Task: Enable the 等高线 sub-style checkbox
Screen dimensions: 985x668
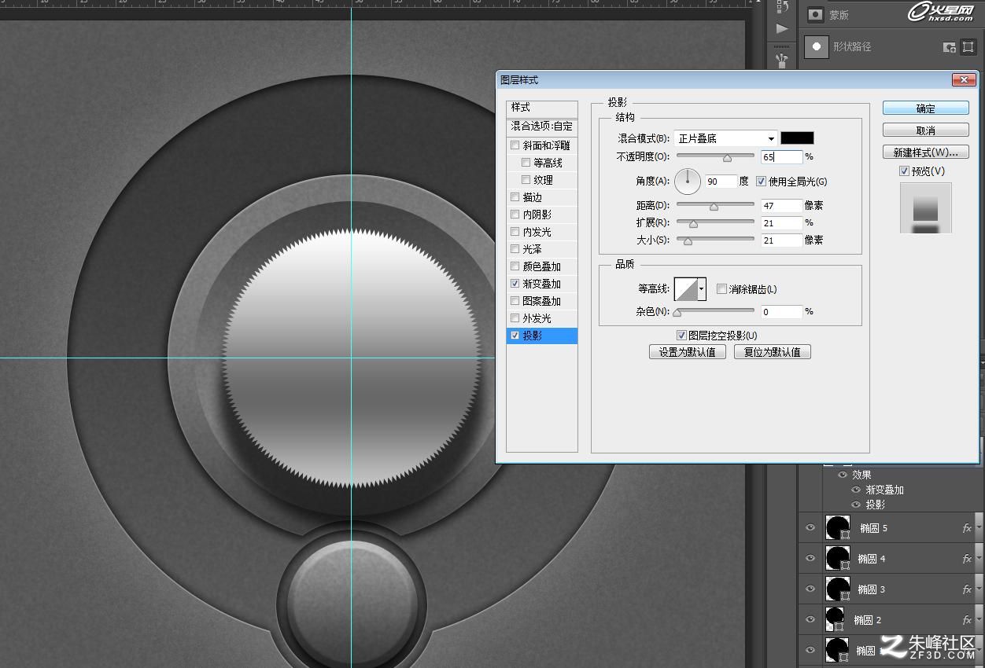Action: pyautogui.click(x=526, y=163)
